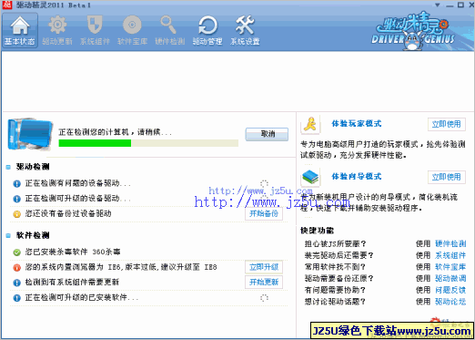Viewport: 475px width, 340px height.
Task: Click info icon beside 正在检测可升级的设备驱动
Action: click(17, 199)
